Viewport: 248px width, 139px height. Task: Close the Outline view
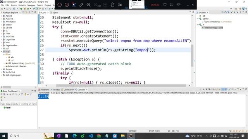pyautogui.click(x=207, y=12)
